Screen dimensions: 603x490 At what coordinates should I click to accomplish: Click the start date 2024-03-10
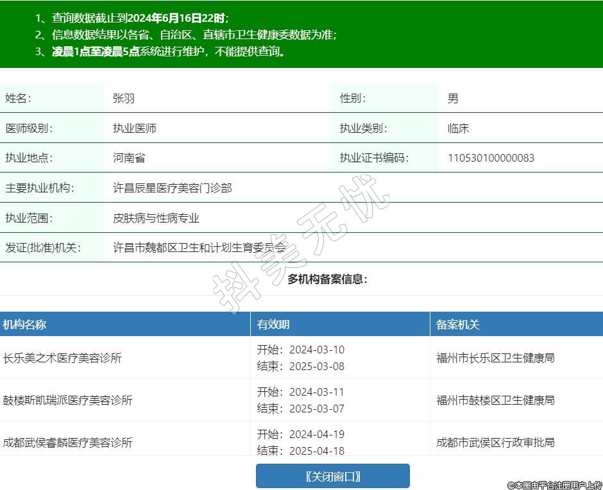pos(316,350)
